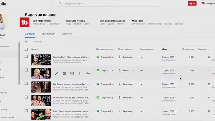Edit video details with the pencil icon
This screenshot has width=215, height=121.
[x=56, y=73]
